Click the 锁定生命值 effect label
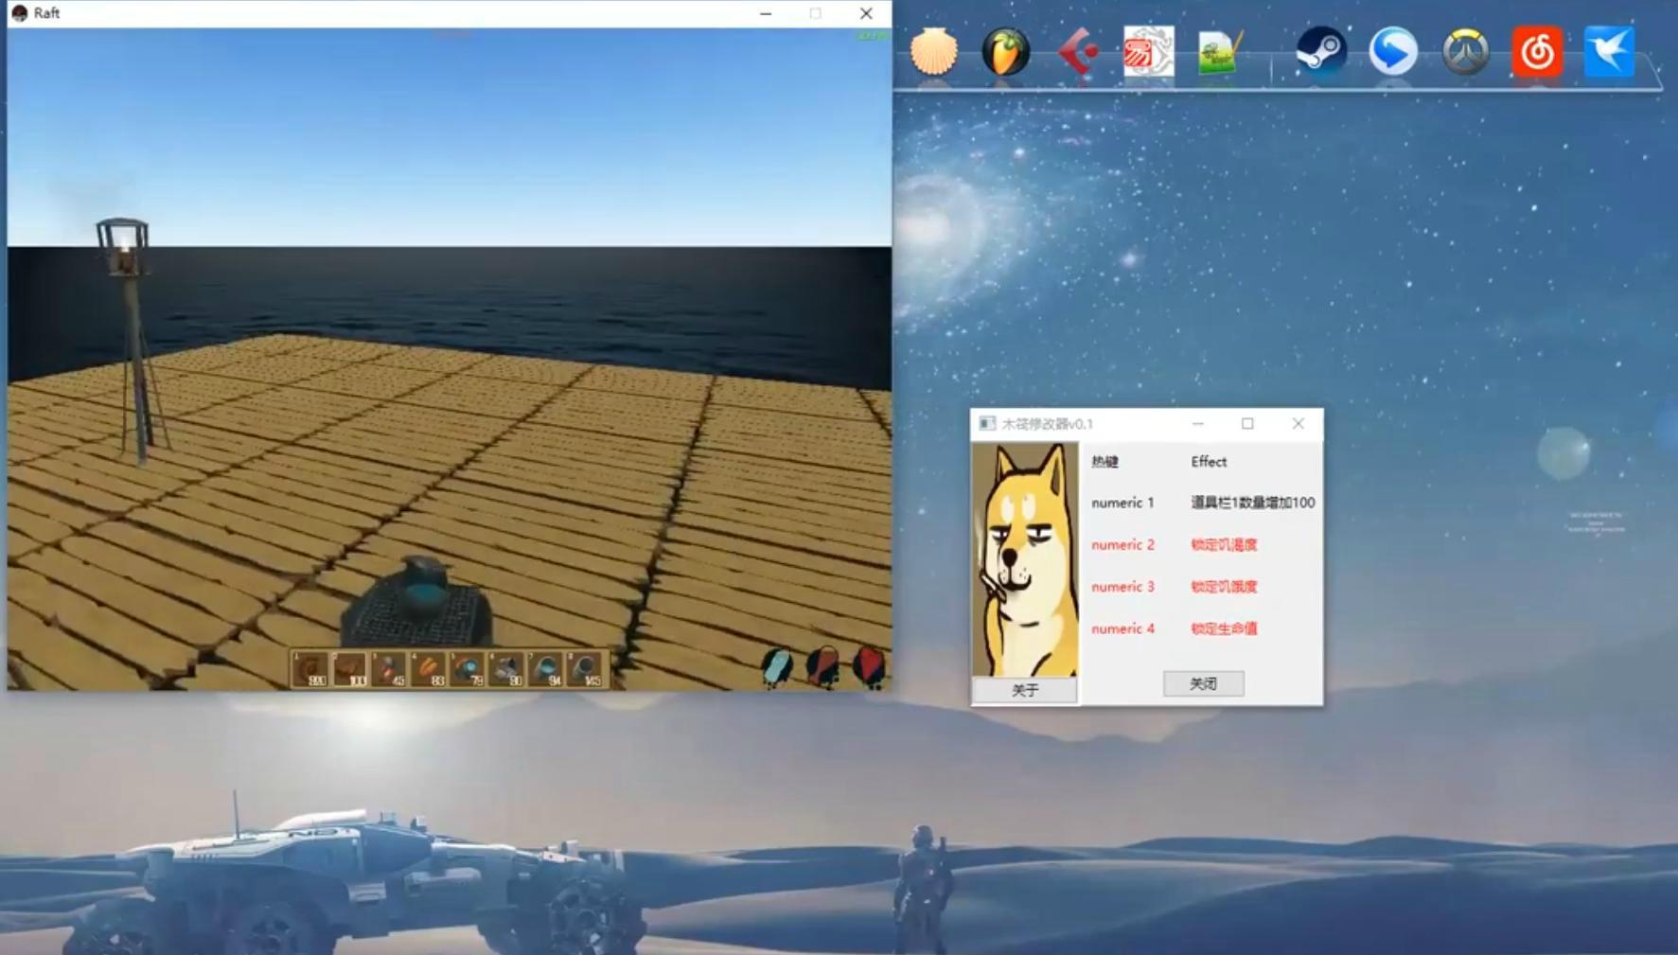The height and width of the screenshot is (955, 1678). coord(1224,628)
